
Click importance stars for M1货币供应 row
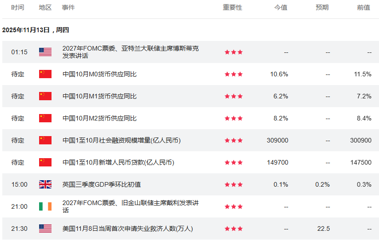point(234,97)
